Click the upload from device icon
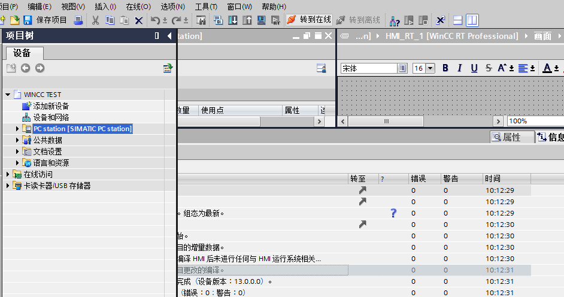This screenshot has height=297, width=564. pos(247,20)
